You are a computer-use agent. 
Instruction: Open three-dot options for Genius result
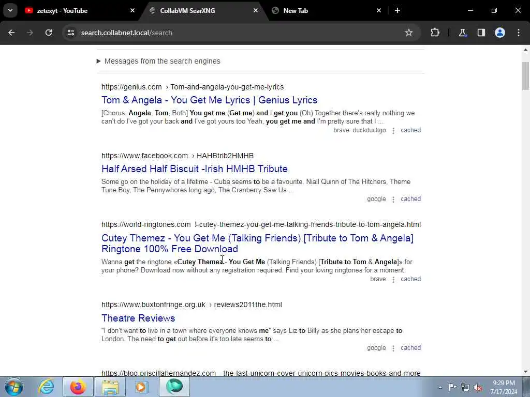click(x=393, y=131)
